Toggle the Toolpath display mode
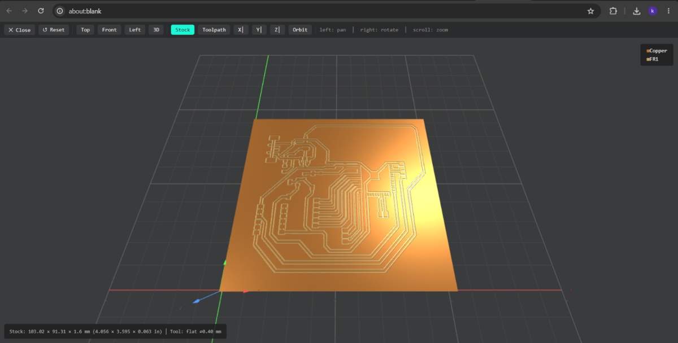This screenshot has height=343, width=678. [x=214, y=30]
